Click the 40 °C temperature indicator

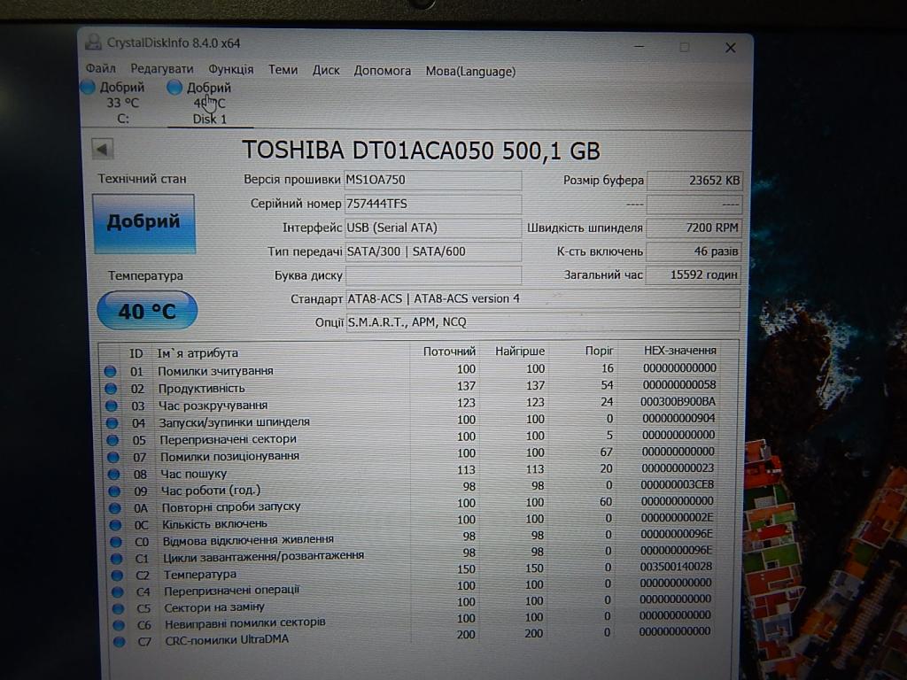[x=147, y=311]
